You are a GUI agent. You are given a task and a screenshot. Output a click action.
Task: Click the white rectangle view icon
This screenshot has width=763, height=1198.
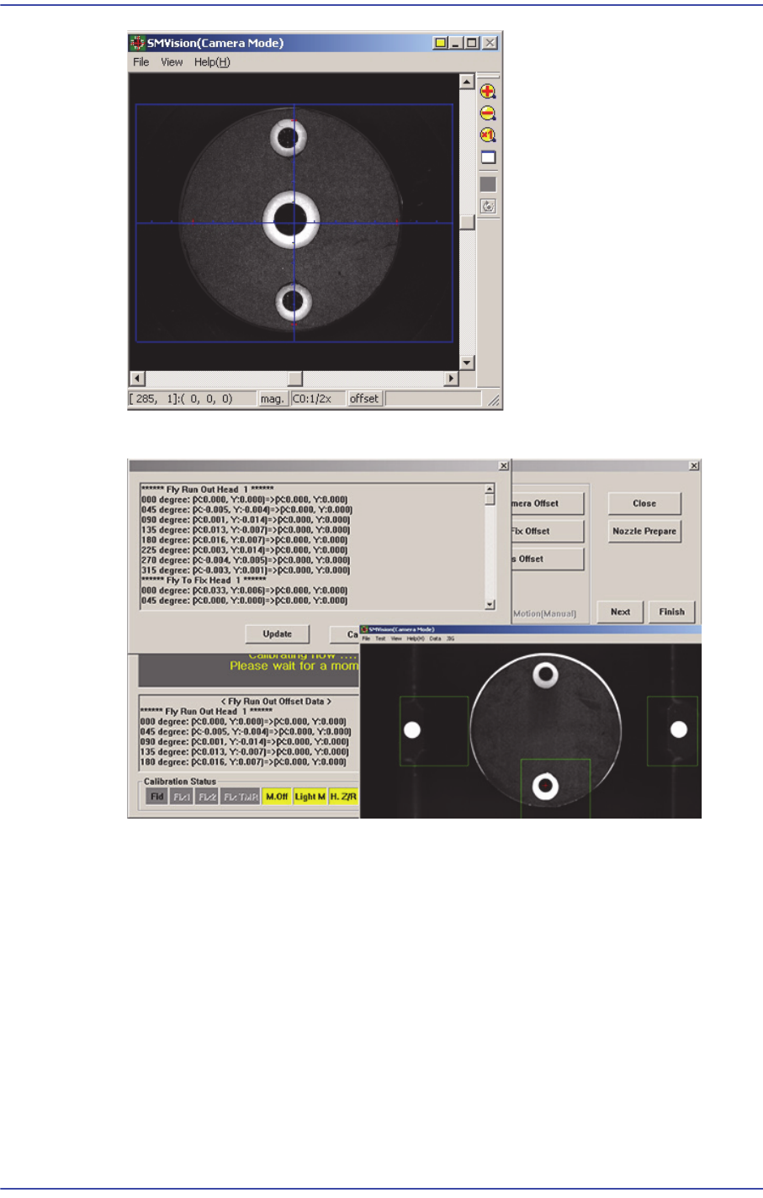coord(488,157)
